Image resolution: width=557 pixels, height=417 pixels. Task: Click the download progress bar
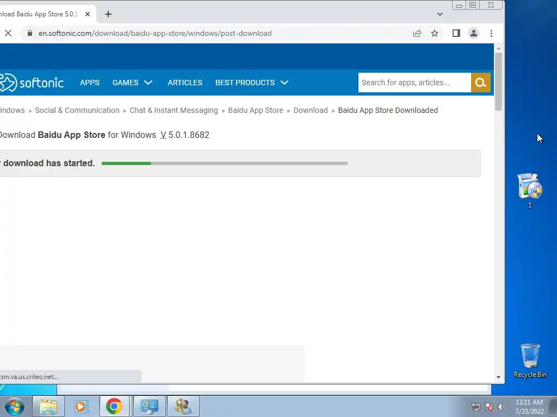[x=225, y=163]
